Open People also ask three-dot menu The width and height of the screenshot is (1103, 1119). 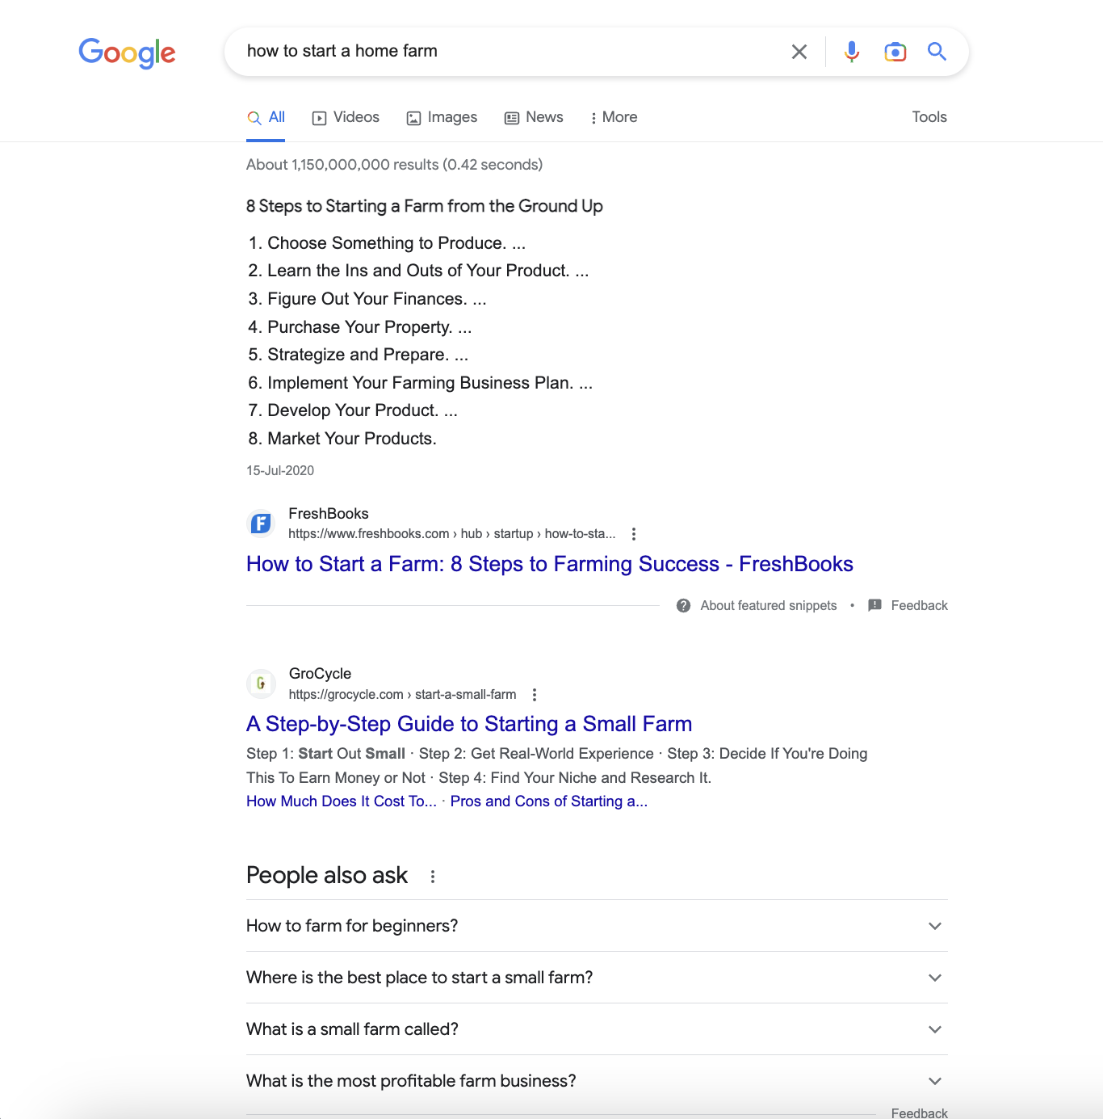[x=433, y=877]
